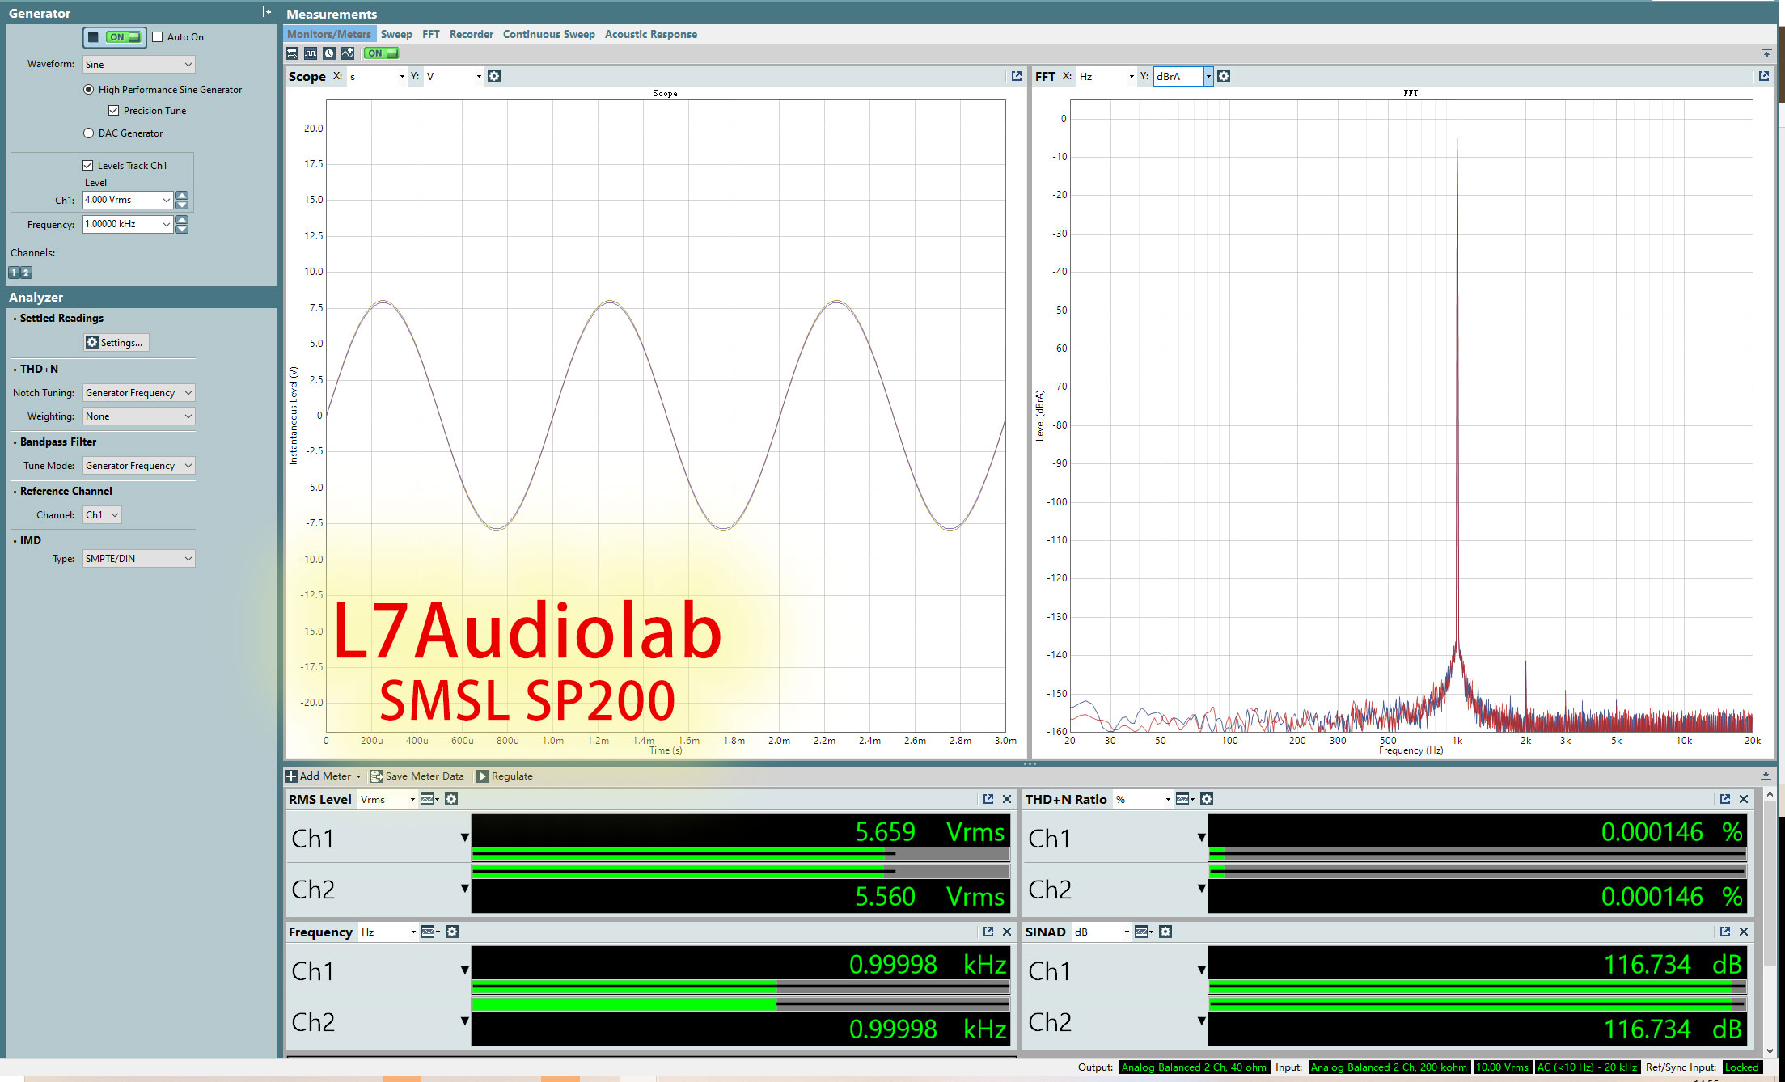
Task: Toggle generator channel 1 button
Action: (x=15, y=273)
